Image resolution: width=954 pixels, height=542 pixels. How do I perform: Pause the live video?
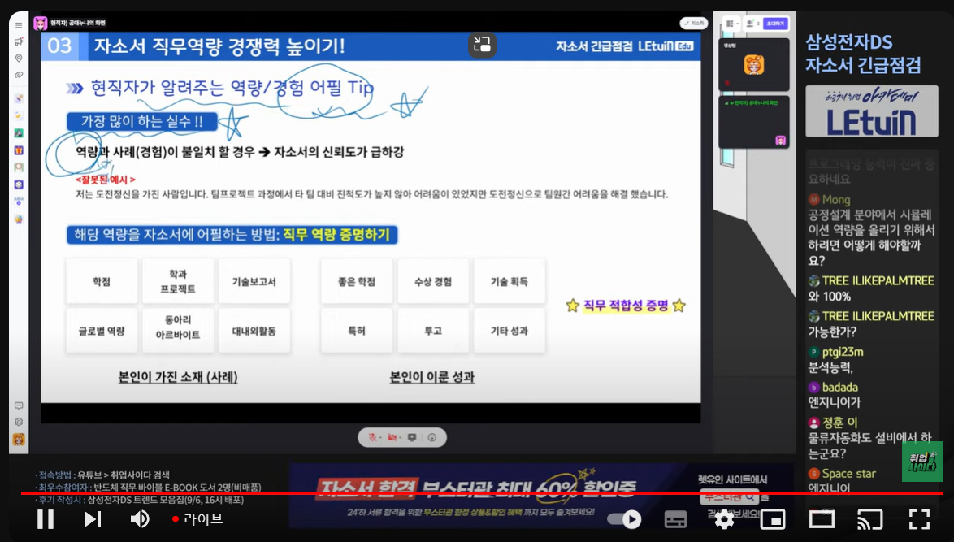46,518
